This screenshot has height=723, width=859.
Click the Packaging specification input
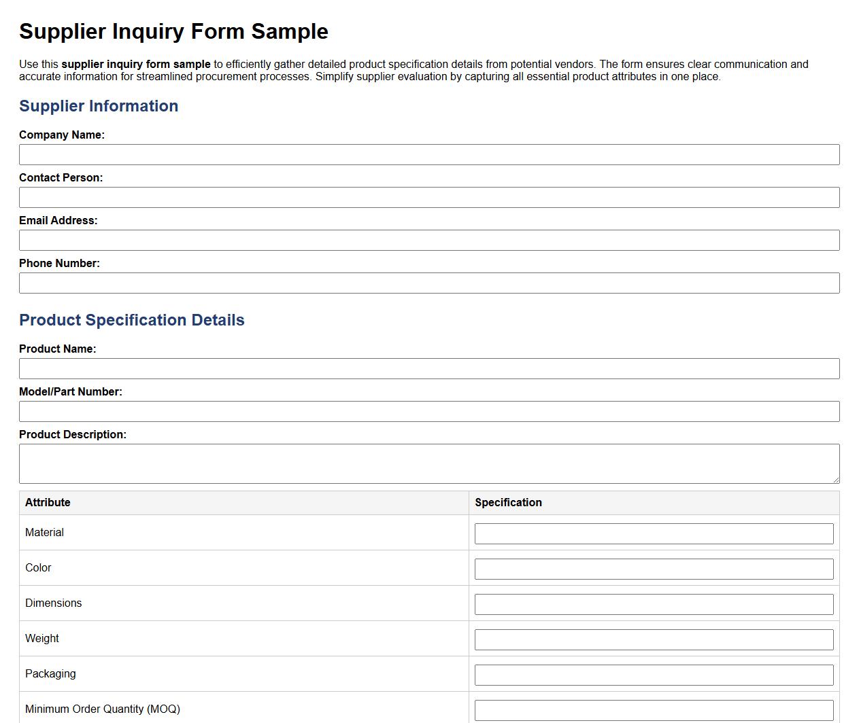coord(654,675)
